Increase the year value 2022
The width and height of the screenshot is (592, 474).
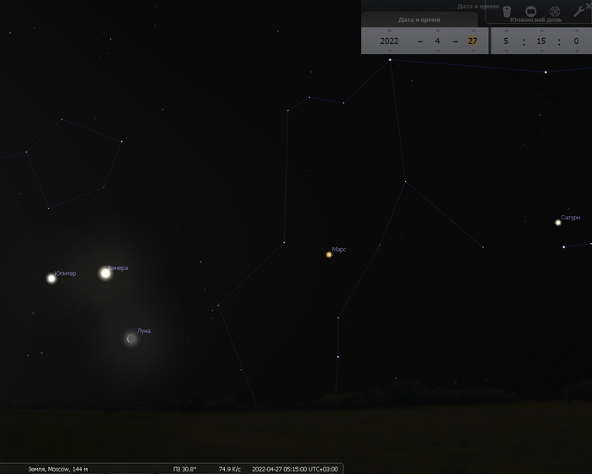389,30
